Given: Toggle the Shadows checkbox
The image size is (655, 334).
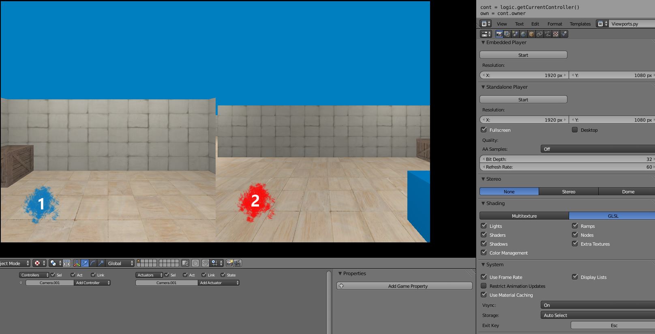Looking at the screenshot, I should pyautogui.click(x=484, y=244).
